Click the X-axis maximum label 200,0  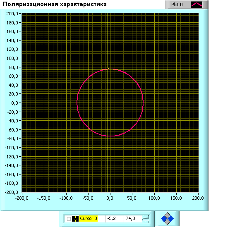(x=198, y=198)
